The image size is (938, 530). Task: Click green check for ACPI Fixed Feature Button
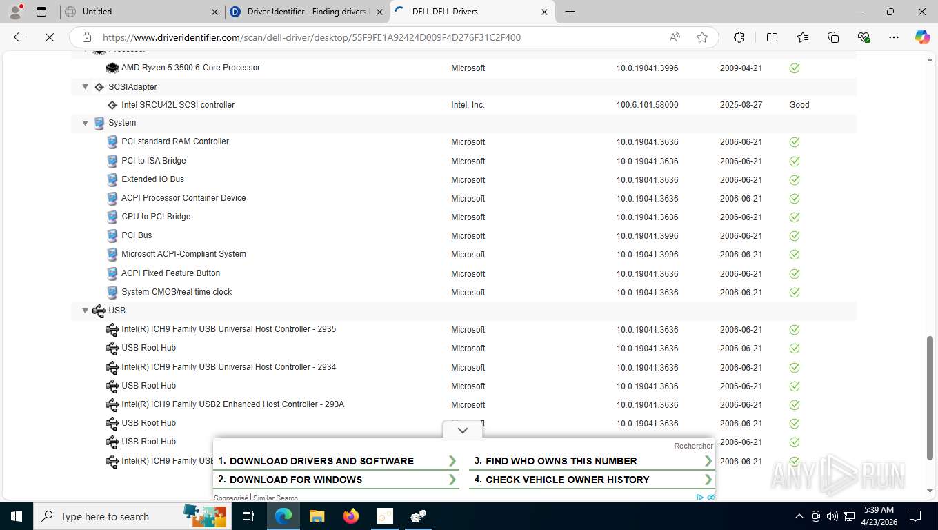point(795,273)
